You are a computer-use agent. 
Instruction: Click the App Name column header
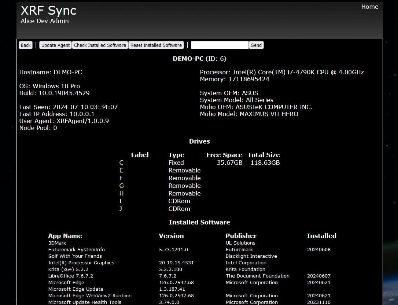(x=65, y=236)
